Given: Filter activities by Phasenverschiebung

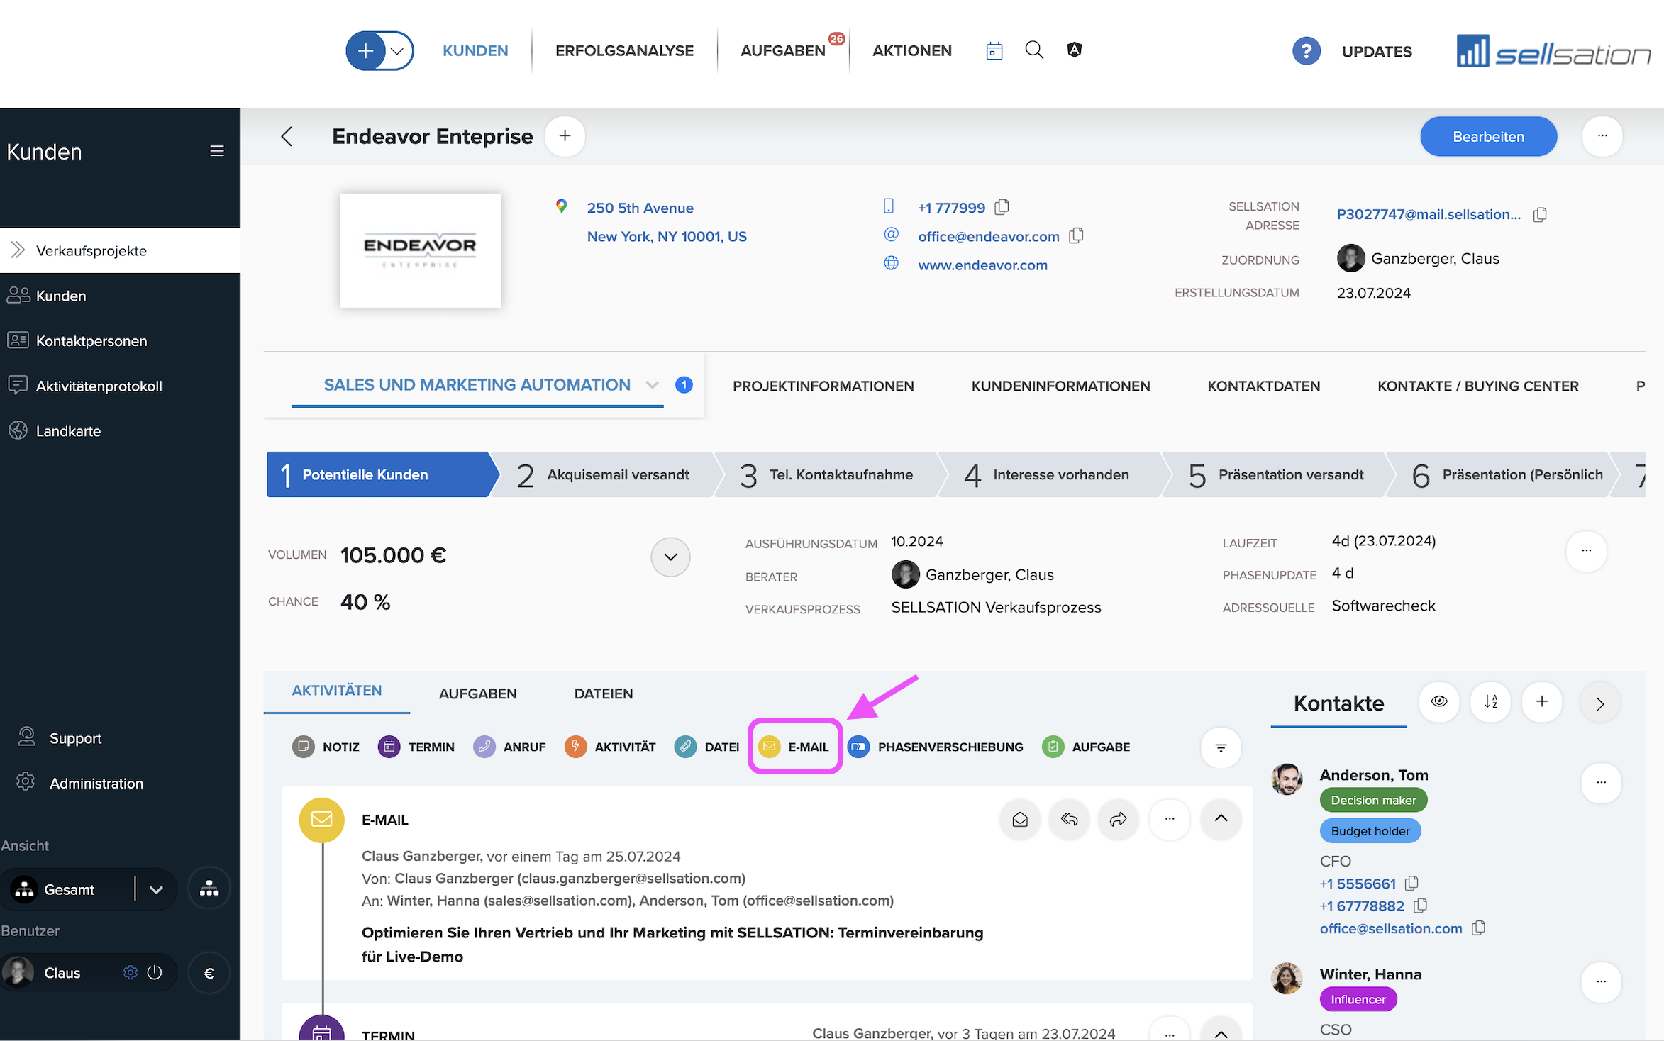Looking at the screenshot, I should (936, 747).
